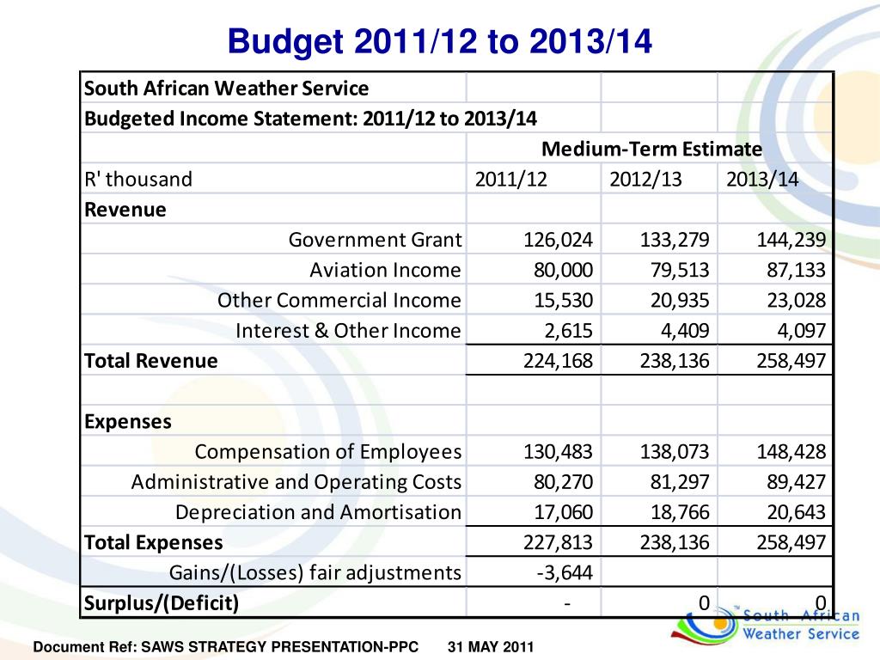Select Aviation Income value 80,000

(x=563, y=270)
